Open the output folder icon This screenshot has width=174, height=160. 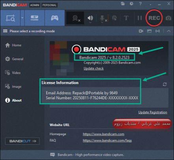[123, 4]
